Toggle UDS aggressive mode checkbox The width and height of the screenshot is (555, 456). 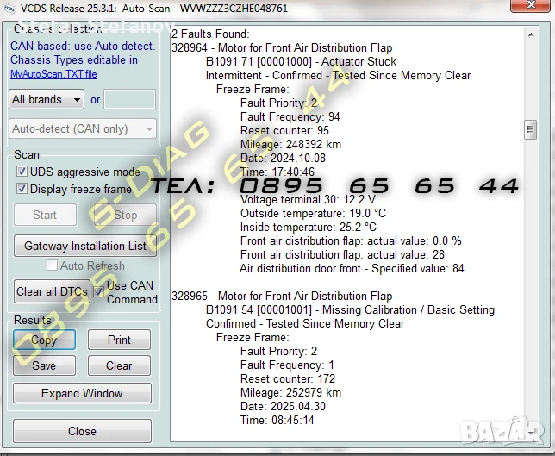pyautogui.click(x=22, y=172)
